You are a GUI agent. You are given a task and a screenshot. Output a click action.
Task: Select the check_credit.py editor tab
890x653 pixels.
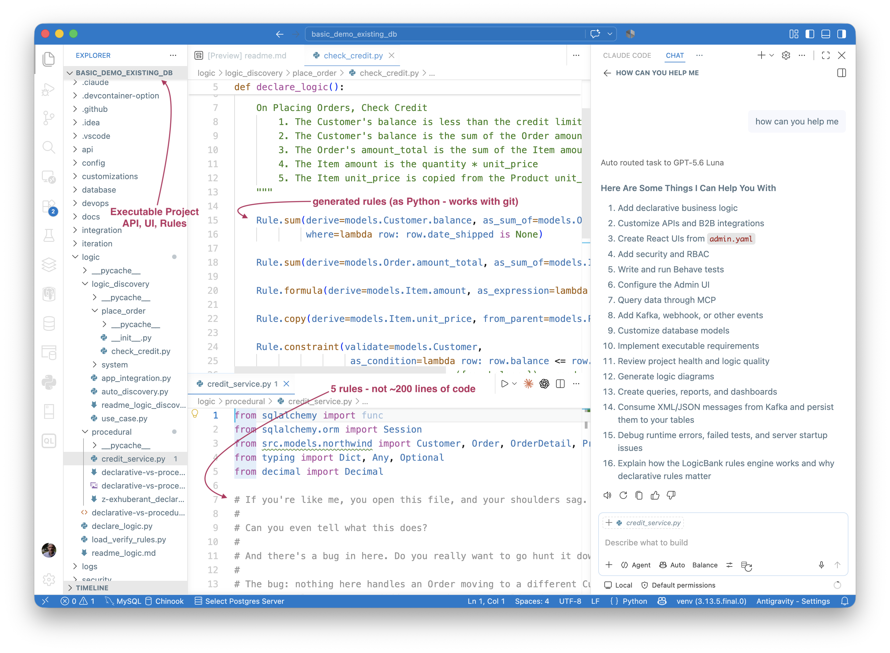pos(353,55)
